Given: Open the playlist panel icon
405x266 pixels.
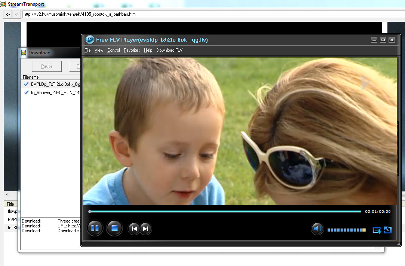Looking at the screenshot, I should point(377,230).
